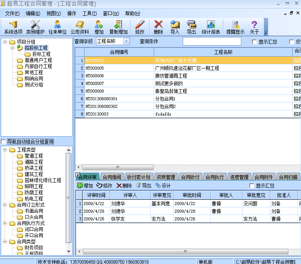Open 公司资料 company info

coord(80,27)
